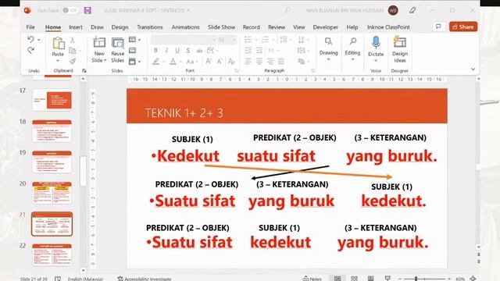Toggle Underline formatting

coord(177,50)
